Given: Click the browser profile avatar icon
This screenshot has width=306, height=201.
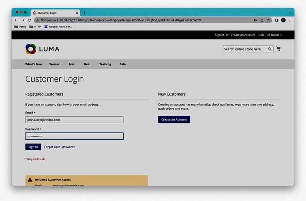Looking at the screenshot, I should 283,20.
